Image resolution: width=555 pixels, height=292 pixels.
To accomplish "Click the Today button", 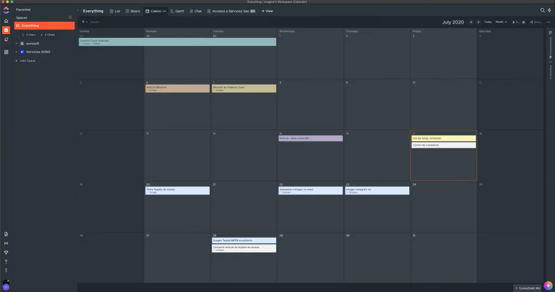I will (x=488, y=22).
